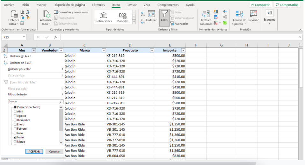Open the Vendedor column filter arrow
This screenshot has height=165, width=305.
(x=61, y=51)
